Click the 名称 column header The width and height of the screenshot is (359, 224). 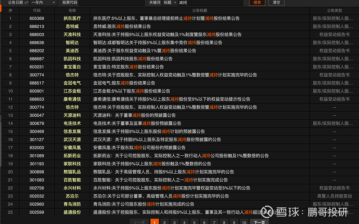(72, 10)
